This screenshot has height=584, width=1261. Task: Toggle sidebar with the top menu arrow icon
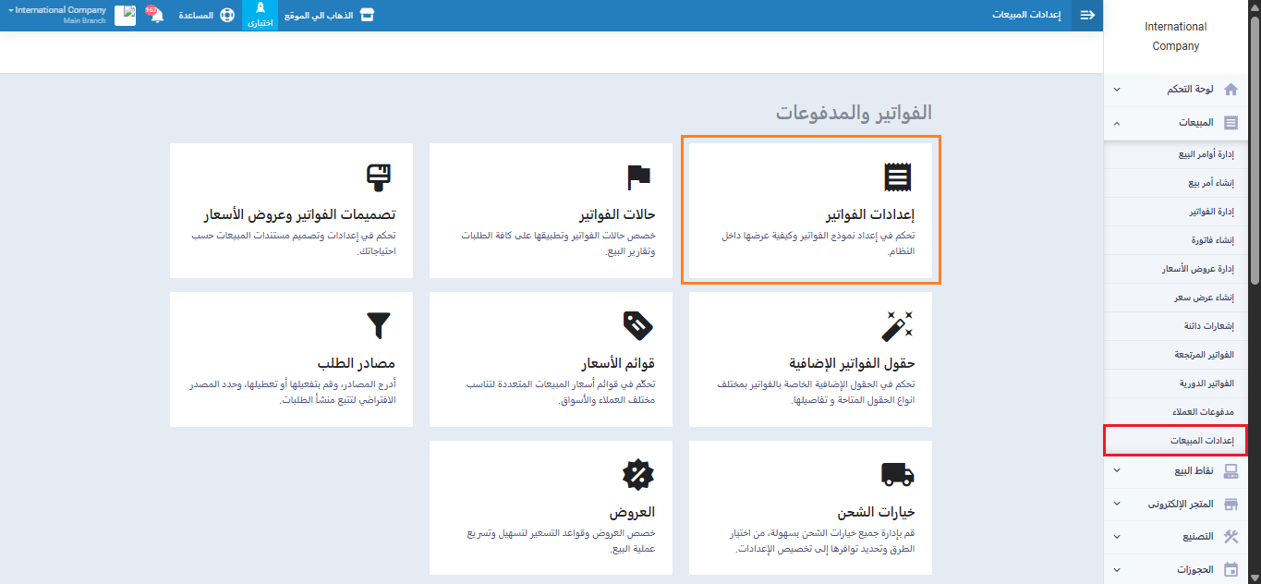click(1087, 16)
